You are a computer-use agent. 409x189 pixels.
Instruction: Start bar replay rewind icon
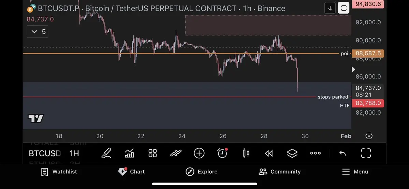click(x=269, y=153)
